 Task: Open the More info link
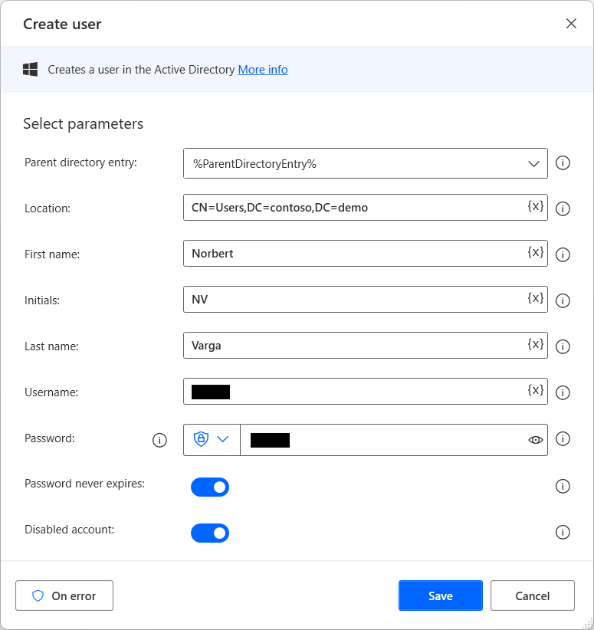click(263, 70)
